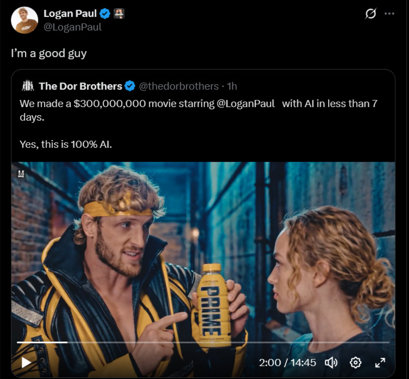The image size is (409, 379).
Task: Click Logan Paul's blue verified badge
Action: coord(105,13)
